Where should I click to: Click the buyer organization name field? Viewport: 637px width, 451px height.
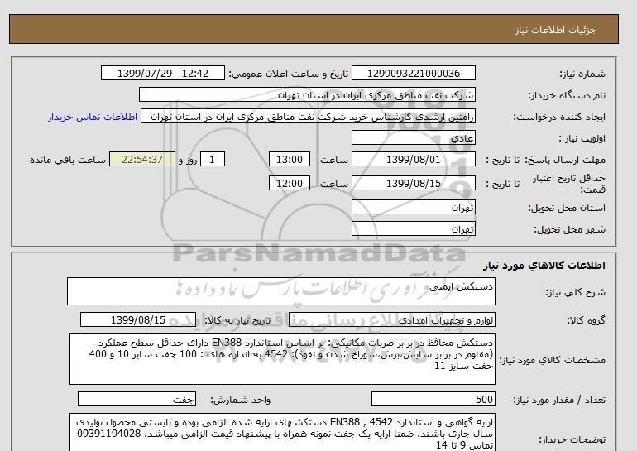tap(307, 95)
